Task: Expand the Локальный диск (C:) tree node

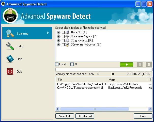Action: [x=58, y=36]
